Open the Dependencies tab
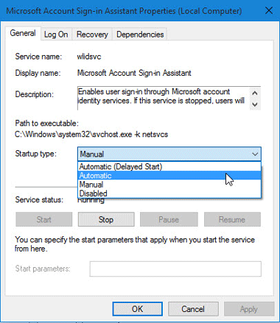 tap(140, 35)
